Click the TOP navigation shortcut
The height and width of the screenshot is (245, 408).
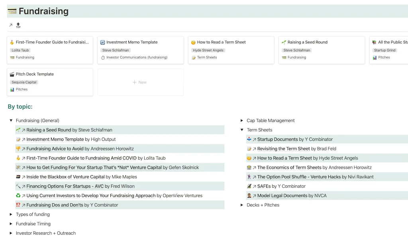[18, 25]
